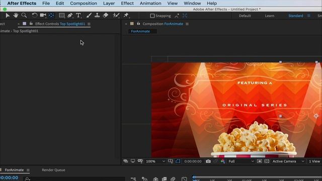Viewport: 322px width, 181px height.
Task: Take a snapshot with the camera icon
Action: pyautogui.click(x=208, y=161)
